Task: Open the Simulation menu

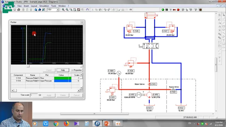Action: click(x=44, y=6)
